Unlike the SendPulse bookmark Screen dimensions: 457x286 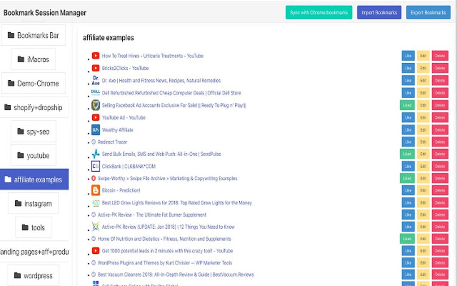click(x=407, y=154)
